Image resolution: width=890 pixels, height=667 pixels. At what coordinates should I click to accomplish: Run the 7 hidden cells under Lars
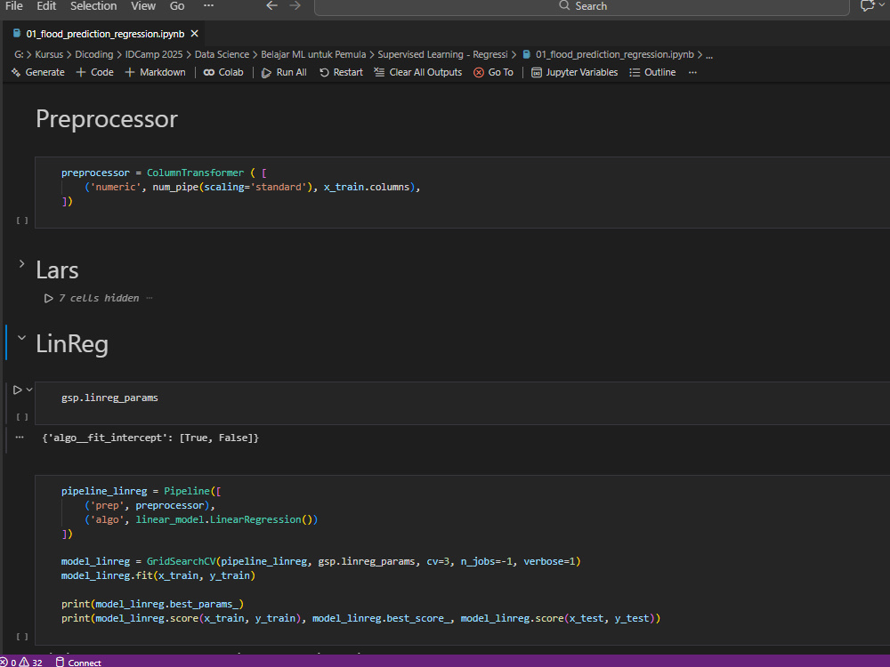(x=49, y=298)
